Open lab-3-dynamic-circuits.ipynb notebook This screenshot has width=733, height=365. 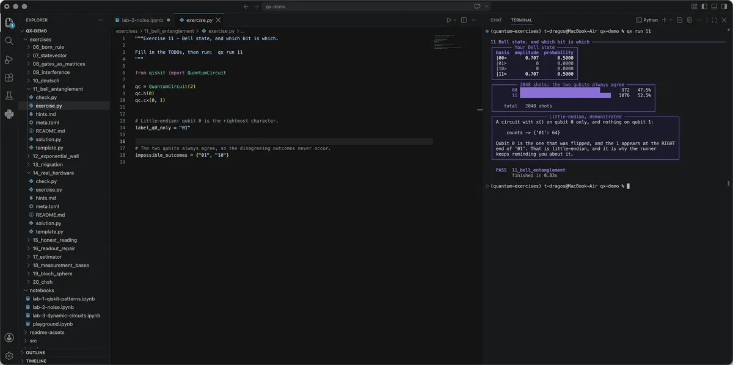point(66,316)
